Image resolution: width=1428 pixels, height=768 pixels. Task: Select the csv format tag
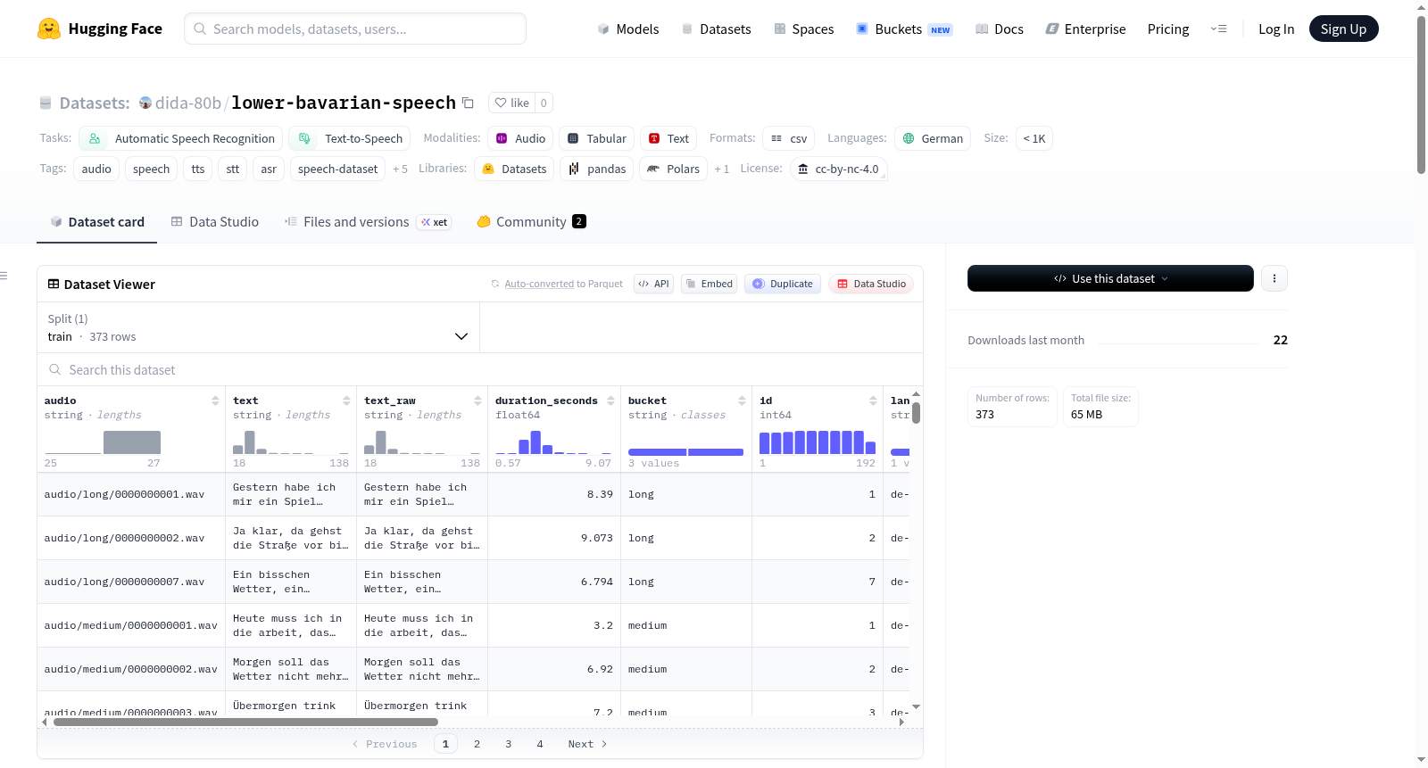(789, 138)
